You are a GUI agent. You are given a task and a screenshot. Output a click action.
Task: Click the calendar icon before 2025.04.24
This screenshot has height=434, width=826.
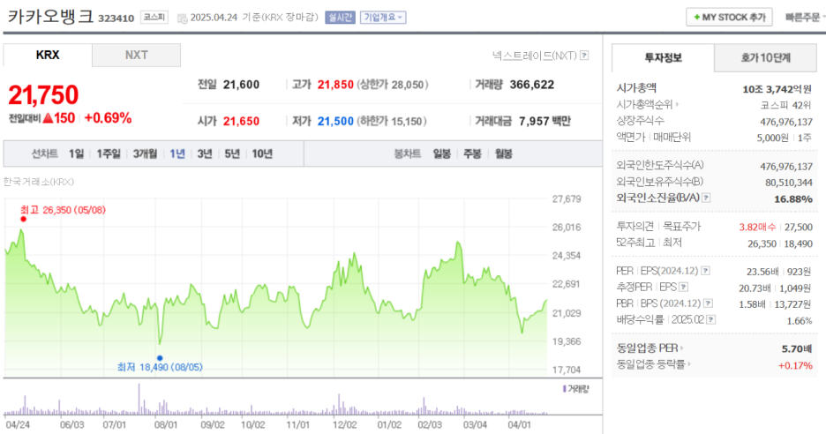coord(183,18)
